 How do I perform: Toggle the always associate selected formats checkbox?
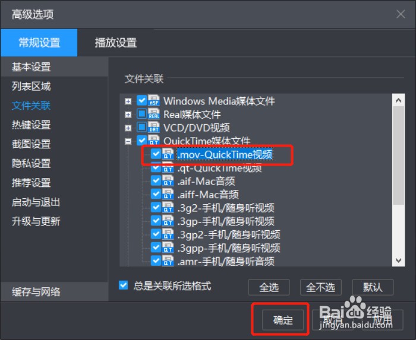pos(124,285)
